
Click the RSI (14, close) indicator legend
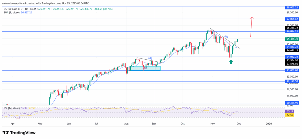(12, 108)
